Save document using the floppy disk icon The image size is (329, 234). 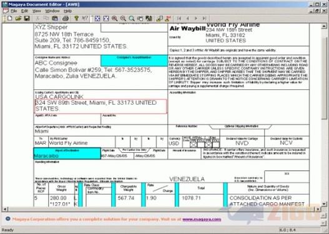point(27,19)
